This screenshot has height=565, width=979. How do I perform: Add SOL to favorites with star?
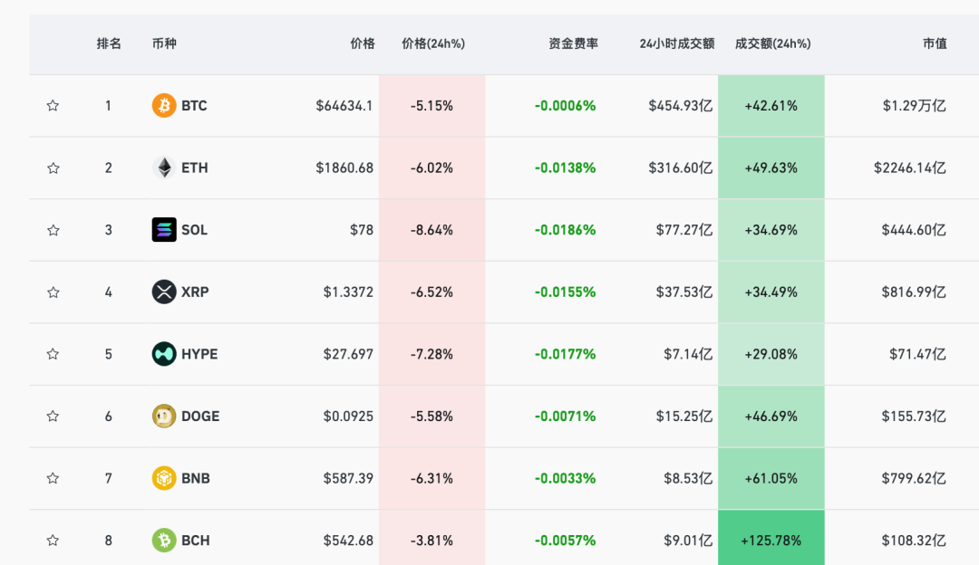53,230
